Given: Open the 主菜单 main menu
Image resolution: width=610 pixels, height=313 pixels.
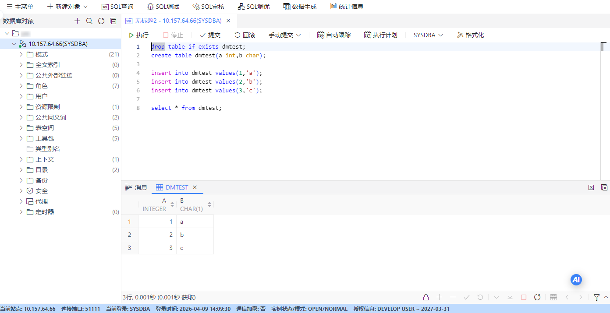Looking at the screenshot, I should tap(20, 7).
